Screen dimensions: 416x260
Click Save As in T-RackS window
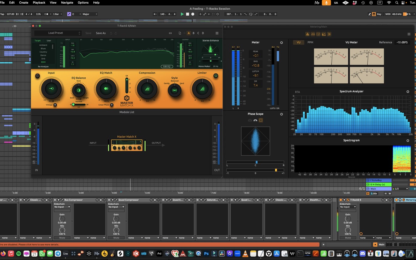101,33
